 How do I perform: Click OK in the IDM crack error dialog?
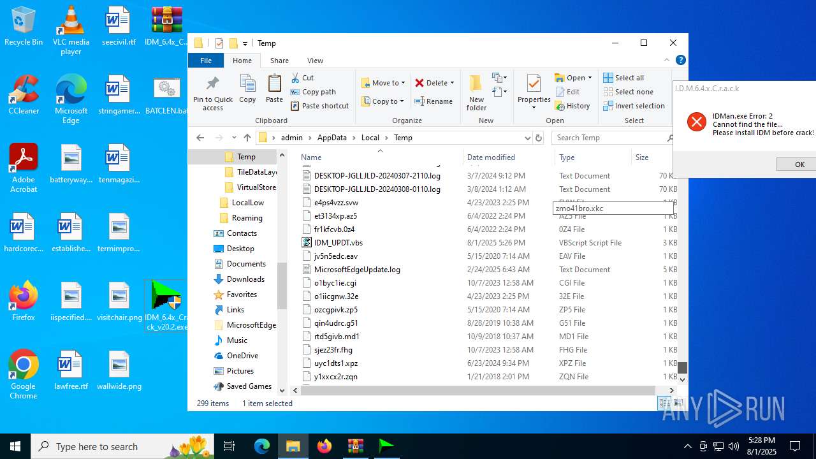[x=799, y=164]
